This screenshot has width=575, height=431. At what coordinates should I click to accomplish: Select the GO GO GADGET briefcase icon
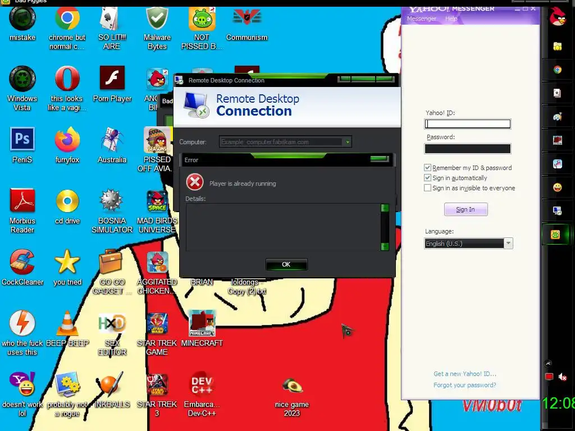pyautogui.click(x=112, y=272)
